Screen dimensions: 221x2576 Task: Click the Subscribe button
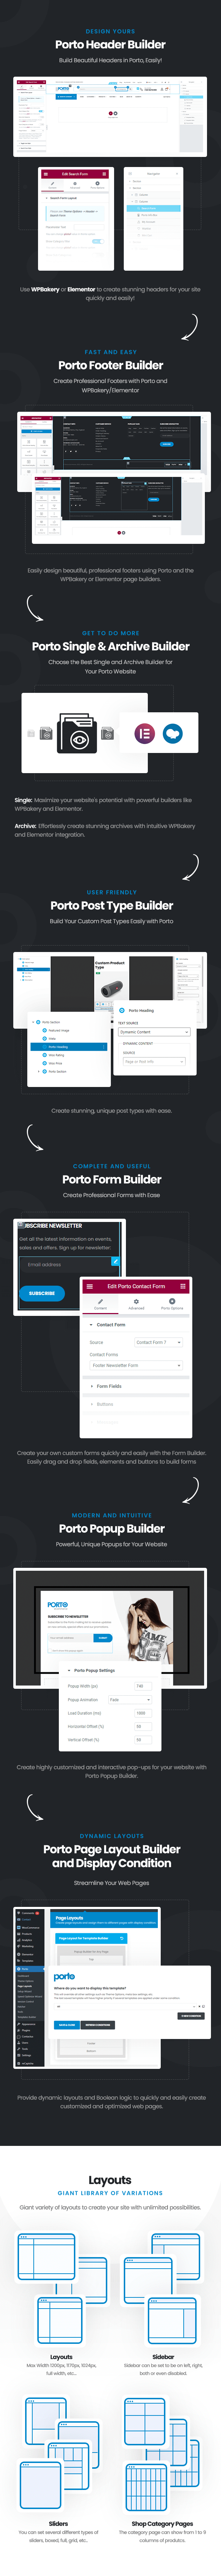pos(42,1293)
